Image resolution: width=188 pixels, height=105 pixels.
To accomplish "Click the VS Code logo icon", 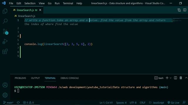I will coord(4,3).
